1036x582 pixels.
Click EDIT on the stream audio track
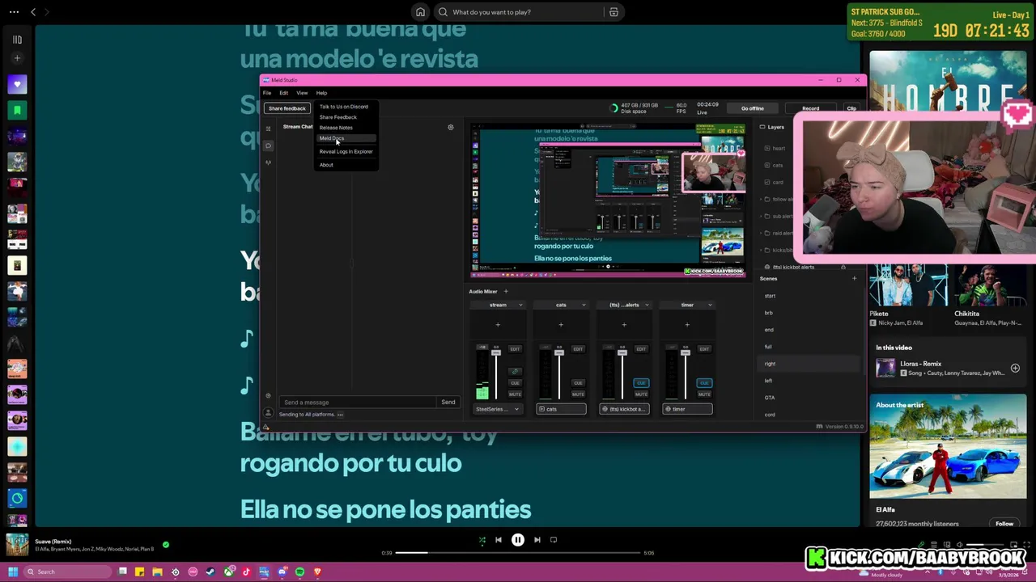[x=515, y=348]
